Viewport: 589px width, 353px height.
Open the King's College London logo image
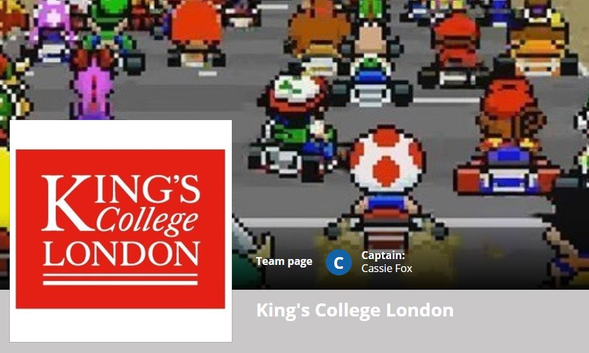[121, 230]
